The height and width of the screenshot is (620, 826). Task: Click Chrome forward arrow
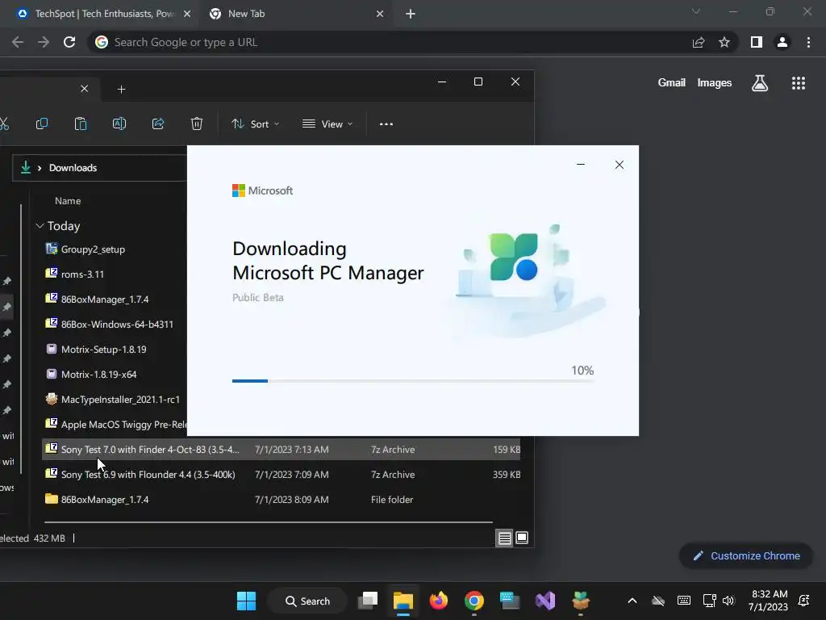[x=44, y=42]
